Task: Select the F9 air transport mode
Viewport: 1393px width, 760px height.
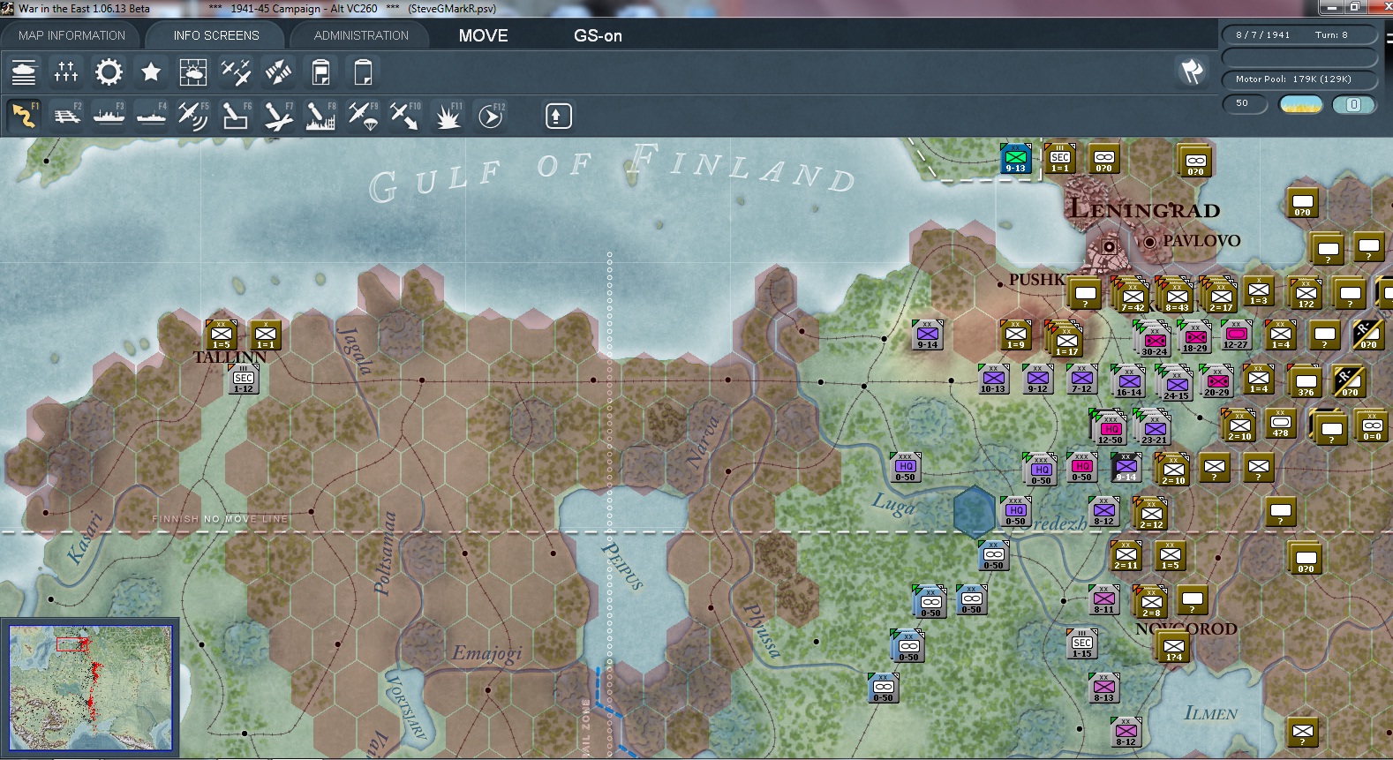Action: [363, 116]
